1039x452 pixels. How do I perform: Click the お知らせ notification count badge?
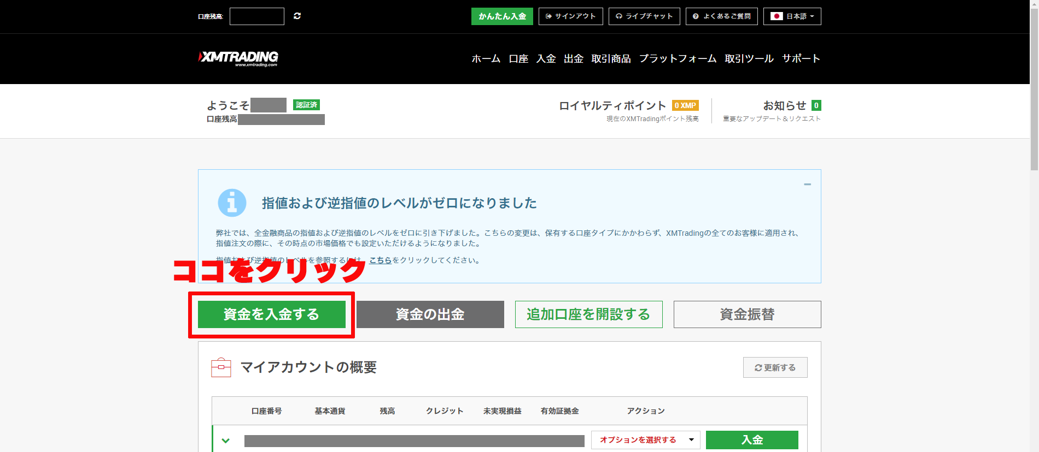(816, 105)
